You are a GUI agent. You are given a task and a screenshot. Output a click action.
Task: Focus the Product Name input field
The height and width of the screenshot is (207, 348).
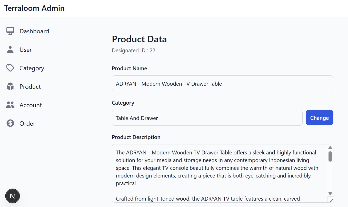coord(222,83)
